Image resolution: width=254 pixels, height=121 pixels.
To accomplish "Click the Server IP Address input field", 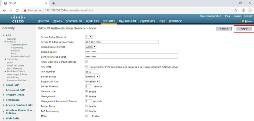I will click(x=122, y=42).
